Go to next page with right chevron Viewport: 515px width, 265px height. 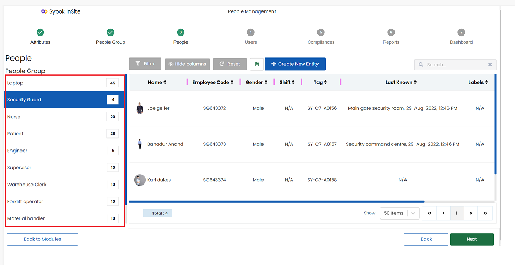point(471,213)
